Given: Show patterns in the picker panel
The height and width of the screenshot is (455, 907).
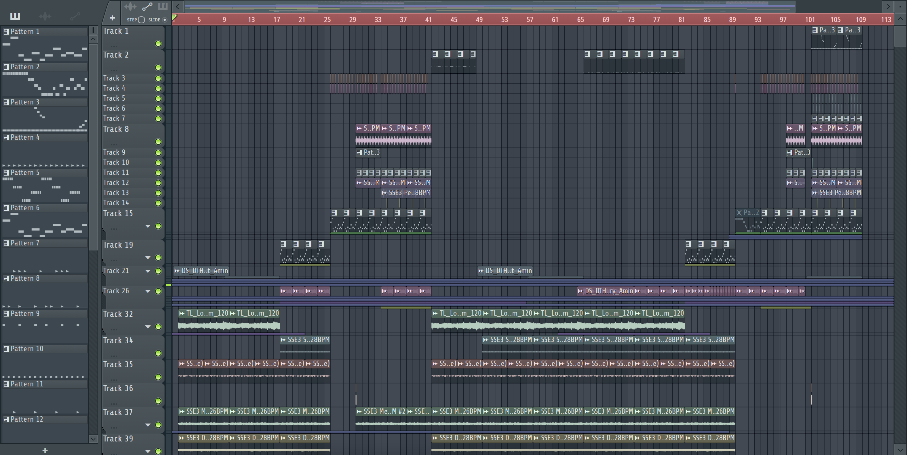Looking at the screenshot, I should 15,16.
